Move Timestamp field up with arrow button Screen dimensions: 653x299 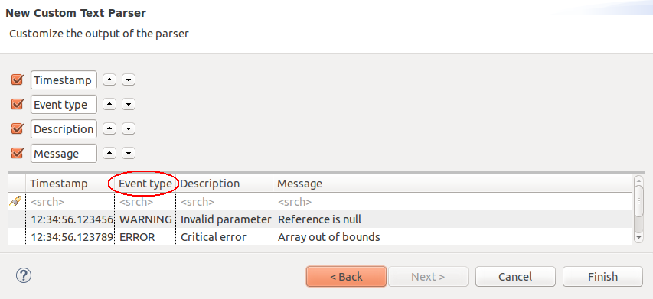click(x=109, y=80)
